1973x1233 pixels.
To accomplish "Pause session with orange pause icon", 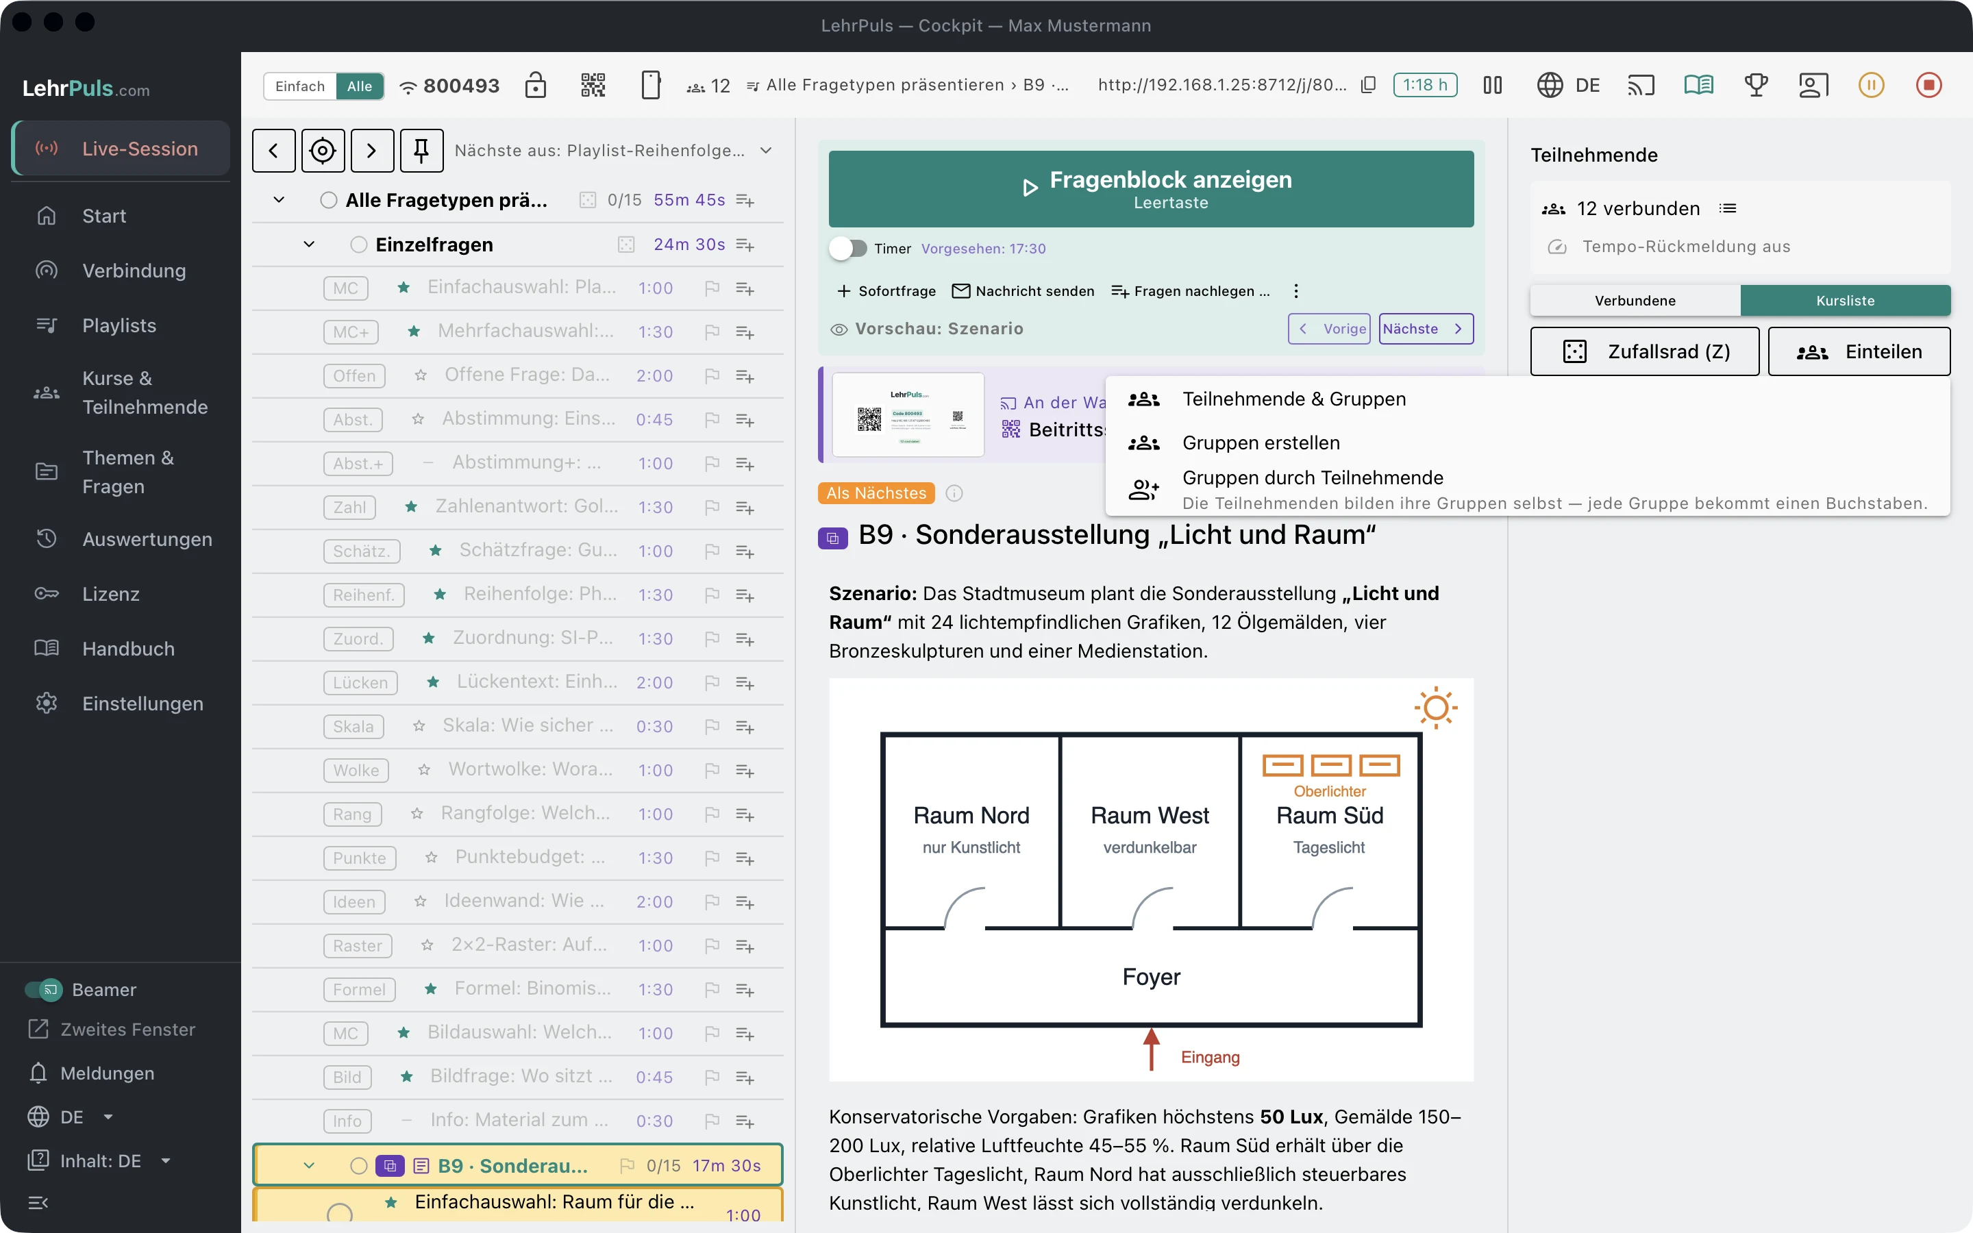I will (x=1871, y=85).
